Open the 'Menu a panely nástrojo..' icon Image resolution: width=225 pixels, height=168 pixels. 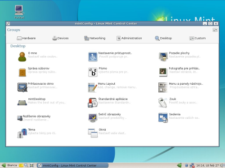click(x=163, y=87)
